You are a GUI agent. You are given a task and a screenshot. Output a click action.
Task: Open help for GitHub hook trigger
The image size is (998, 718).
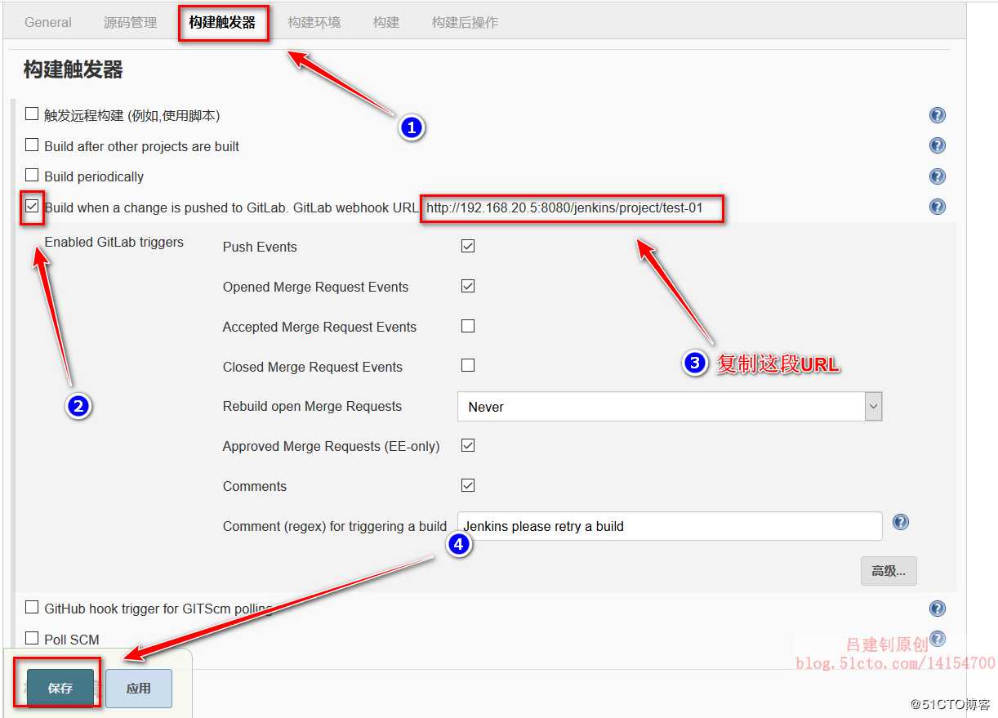(x=938, y=609)
